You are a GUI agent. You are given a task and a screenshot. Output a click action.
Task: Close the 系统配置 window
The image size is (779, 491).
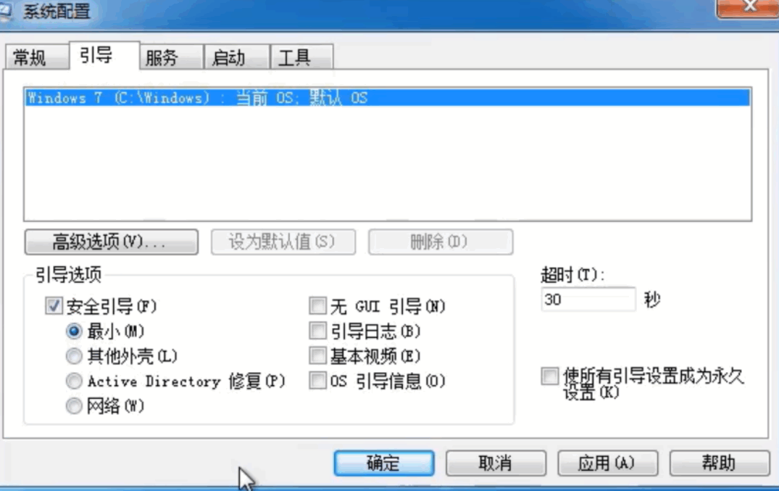[x=748, y=7]
